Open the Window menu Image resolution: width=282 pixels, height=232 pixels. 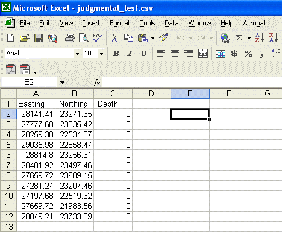click(199, 23)
